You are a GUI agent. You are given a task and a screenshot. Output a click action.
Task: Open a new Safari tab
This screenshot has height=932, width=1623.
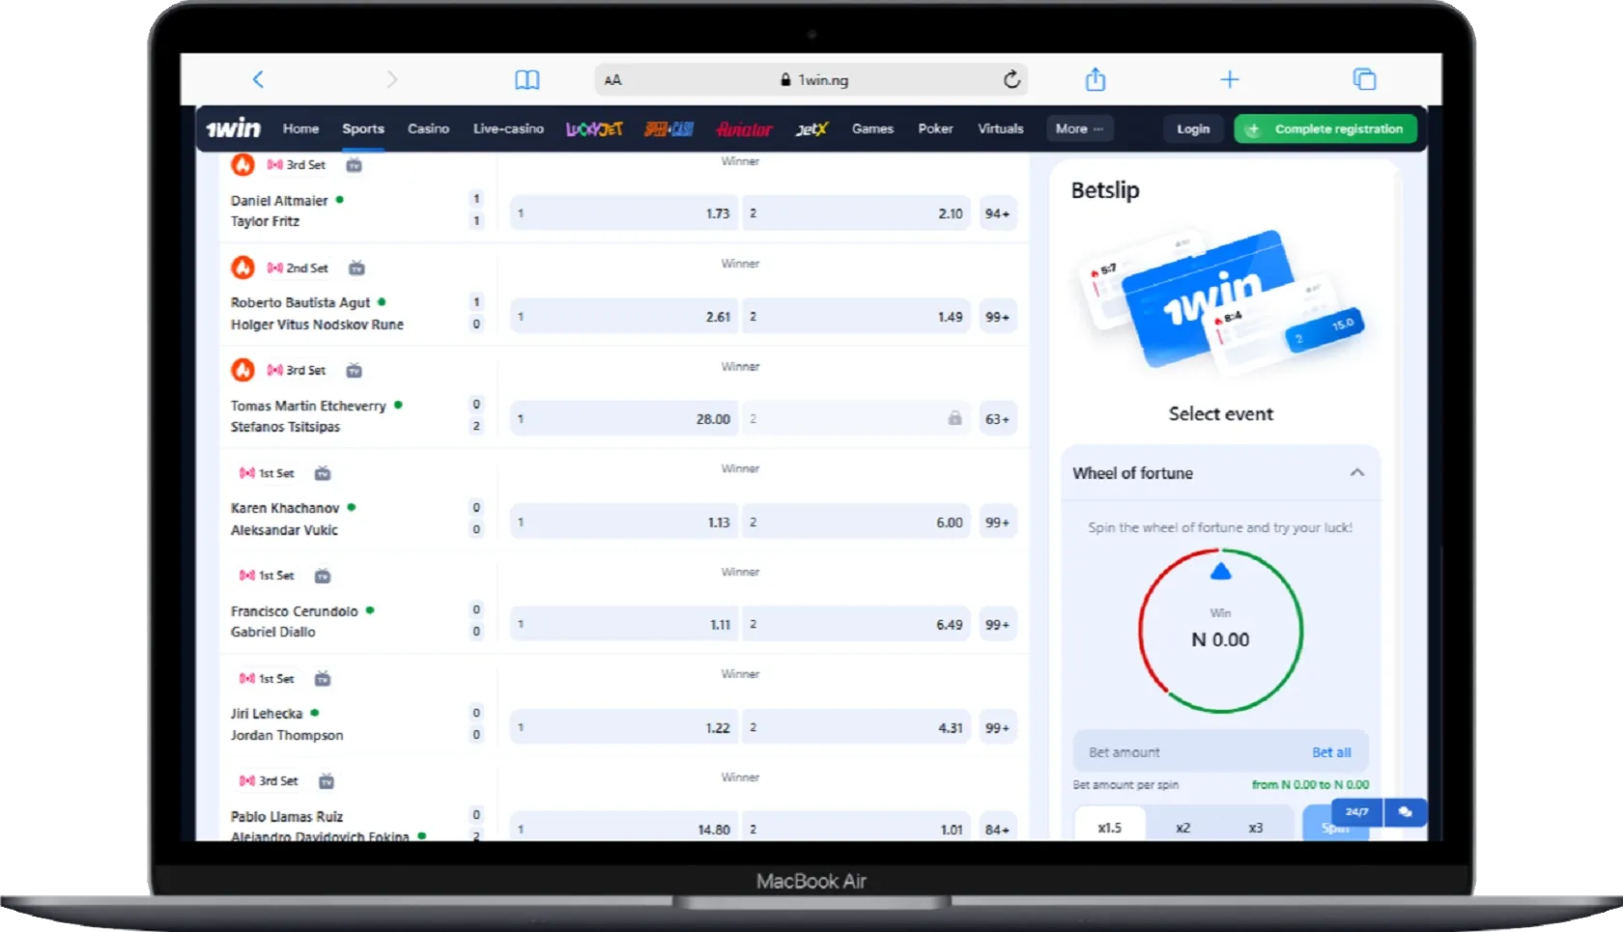[x=1229, y=79]
